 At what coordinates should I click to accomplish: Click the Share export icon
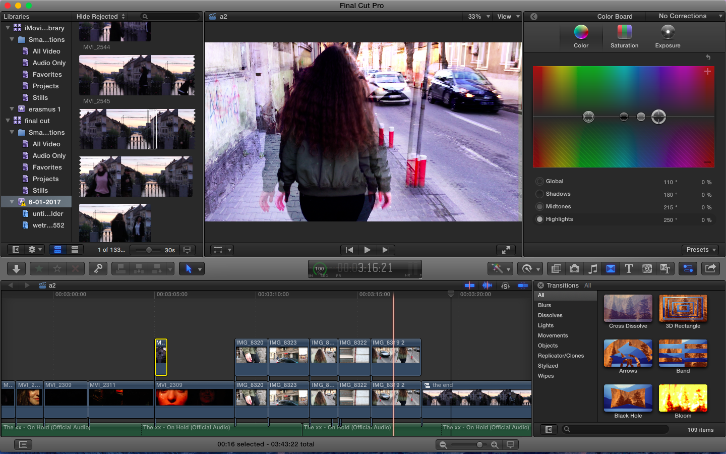pos(711,268)
